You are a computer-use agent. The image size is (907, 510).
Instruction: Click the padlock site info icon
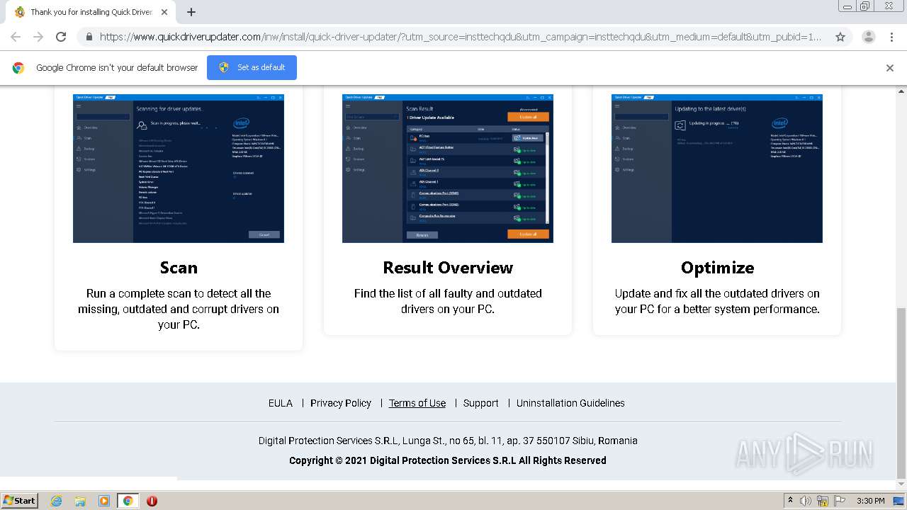pyautogui.click(x=89, y=37)
